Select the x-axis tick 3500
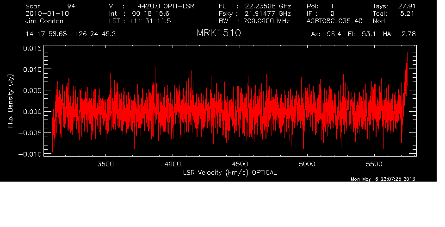The height and width of the screenshot is (227, 445). click(x=105, y=164)
